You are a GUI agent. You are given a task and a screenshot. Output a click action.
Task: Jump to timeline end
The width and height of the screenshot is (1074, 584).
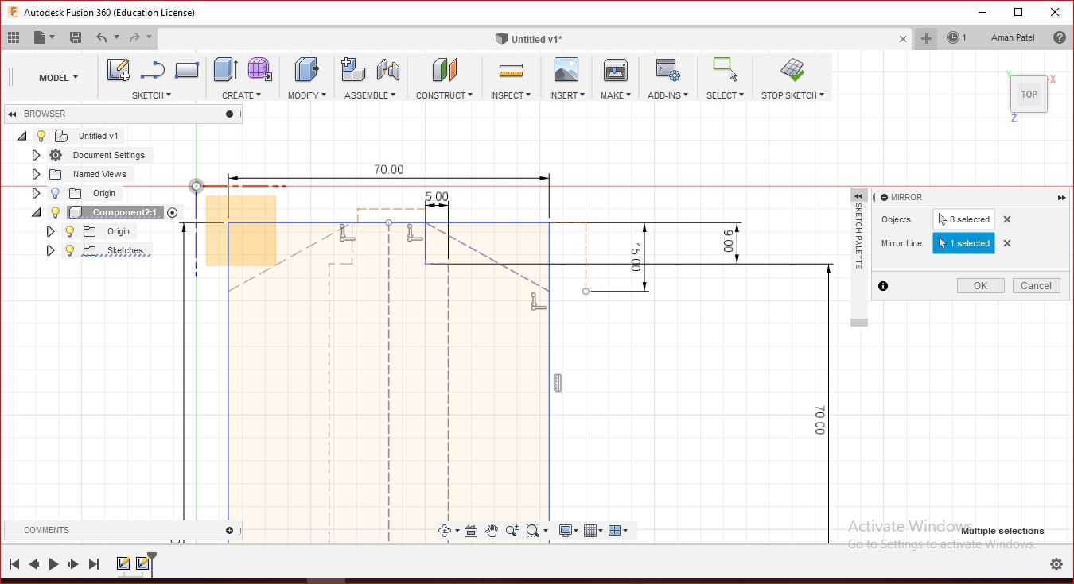(x=93, y=564)
